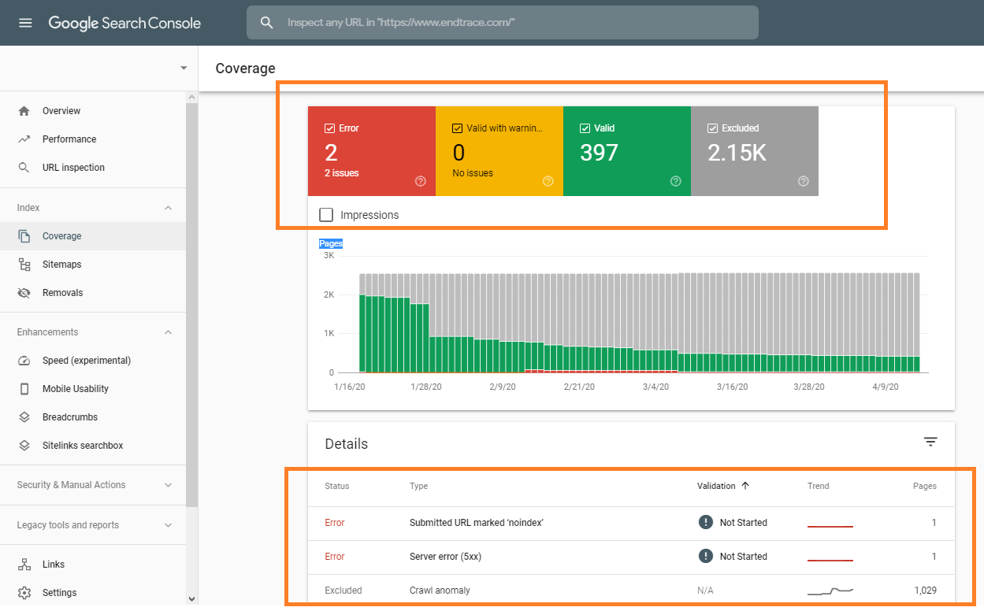Click the Sitemaps tree icon
The height and width of the screenshot is (611, 984).
(x=24, y=265)
